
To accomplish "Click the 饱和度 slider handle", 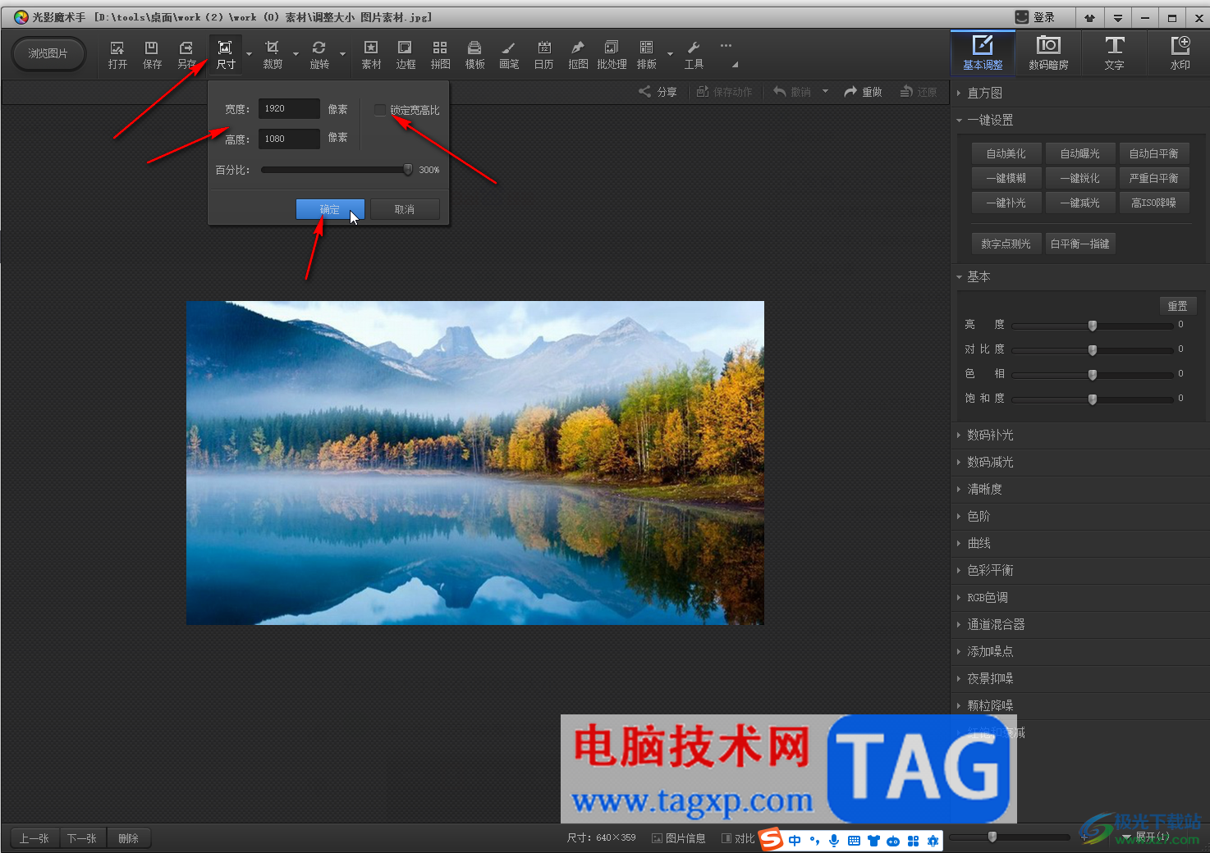I will pos(1093,399).
